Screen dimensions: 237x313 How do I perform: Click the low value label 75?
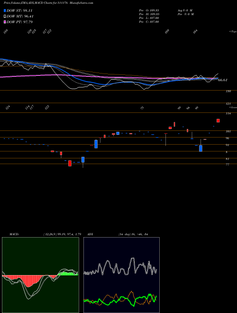pos(142,108)
